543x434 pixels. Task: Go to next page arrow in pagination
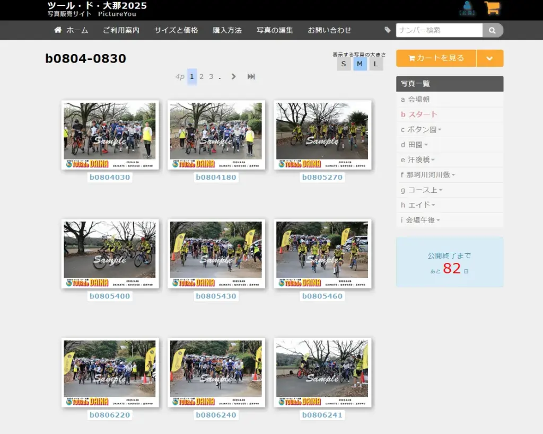pyautogui.click(x=233, y=77)
